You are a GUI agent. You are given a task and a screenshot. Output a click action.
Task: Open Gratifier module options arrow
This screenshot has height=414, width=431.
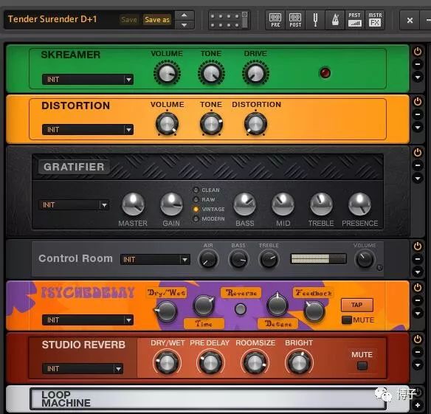pos(418,179)
